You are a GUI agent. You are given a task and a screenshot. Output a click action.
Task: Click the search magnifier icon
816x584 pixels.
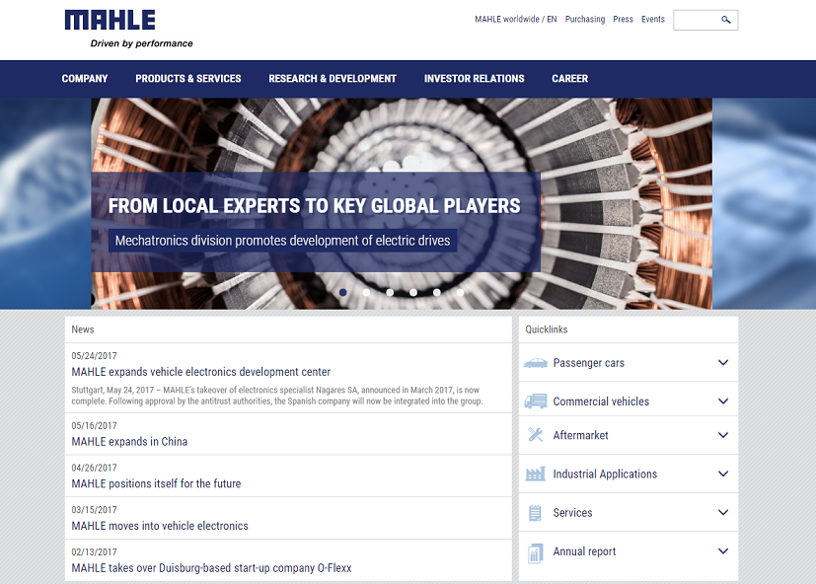pos(726,20)
